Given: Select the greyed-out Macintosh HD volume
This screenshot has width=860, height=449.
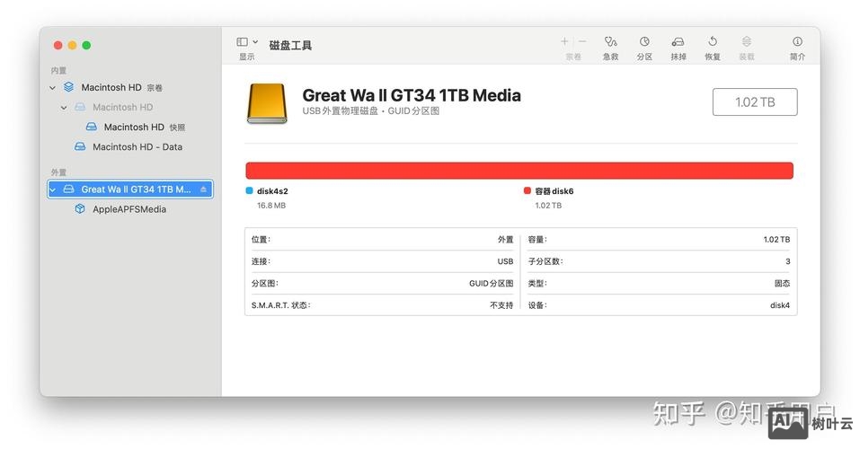Looking at the screenshot, I should [129, 107].
